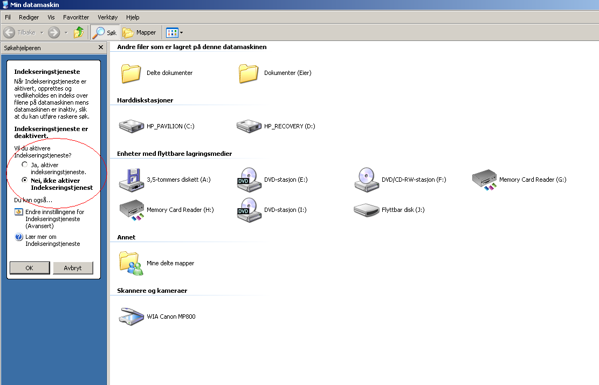Go up one folder level icon

tap(79, 32)
